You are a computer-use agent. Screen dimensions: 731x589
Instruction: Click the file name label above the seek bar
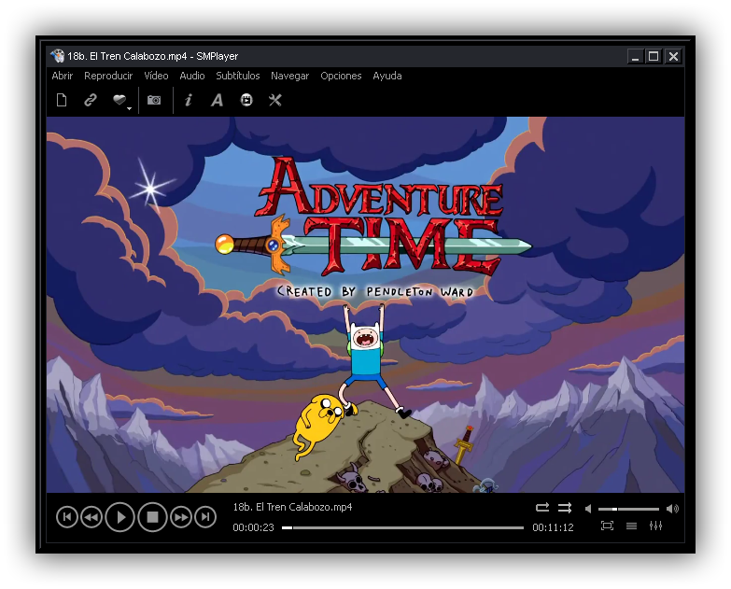coord(293,507)
